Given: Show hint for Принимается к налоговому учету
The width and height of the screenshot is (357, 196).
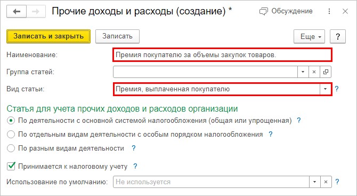Looking at the screenshot, I should click(x=135, y=166).
